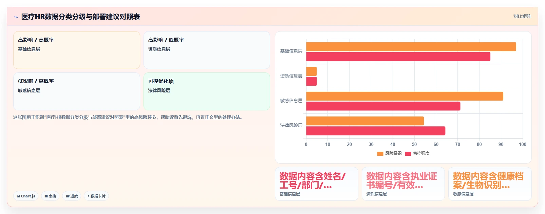
Task: Open the 数据内容含执业证书编号 data card
Action: pos(403,184)
